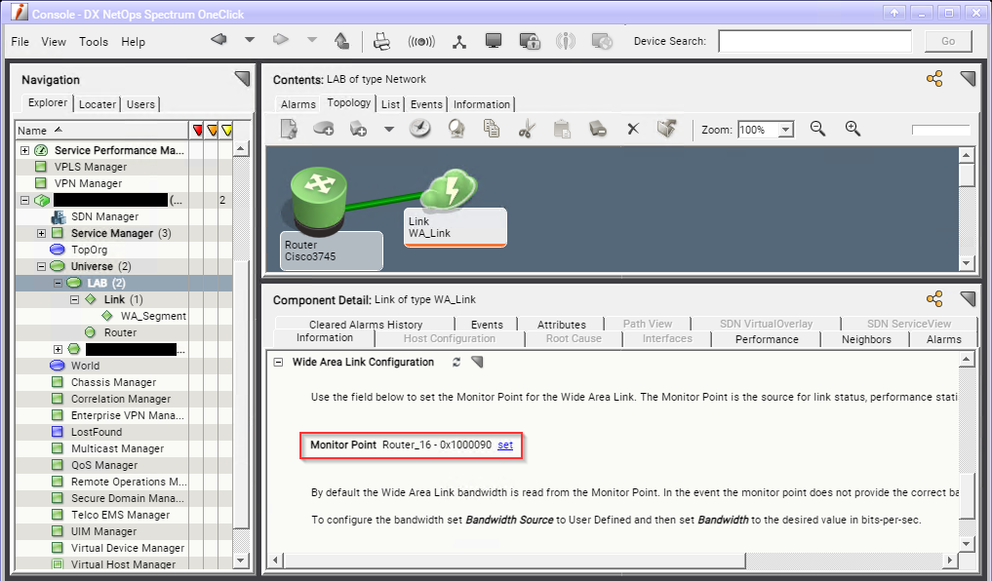Click the discovery broadcast waves icon
The height and width of the screenshot is (581, 992).
coord(421,42)
